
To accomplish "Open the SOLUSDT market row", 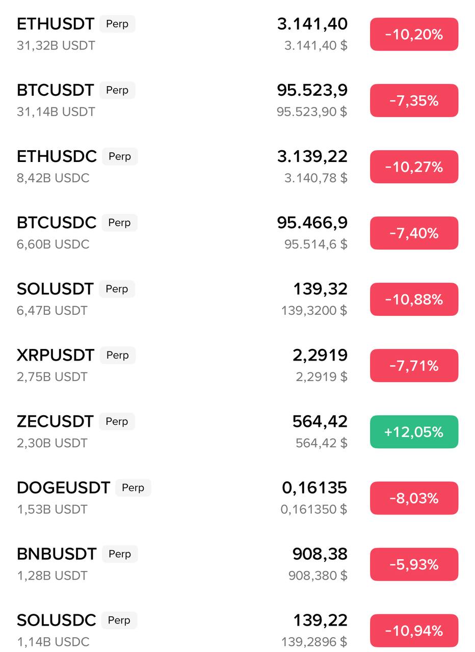I will pyautogui.click(x=55, y=289).
